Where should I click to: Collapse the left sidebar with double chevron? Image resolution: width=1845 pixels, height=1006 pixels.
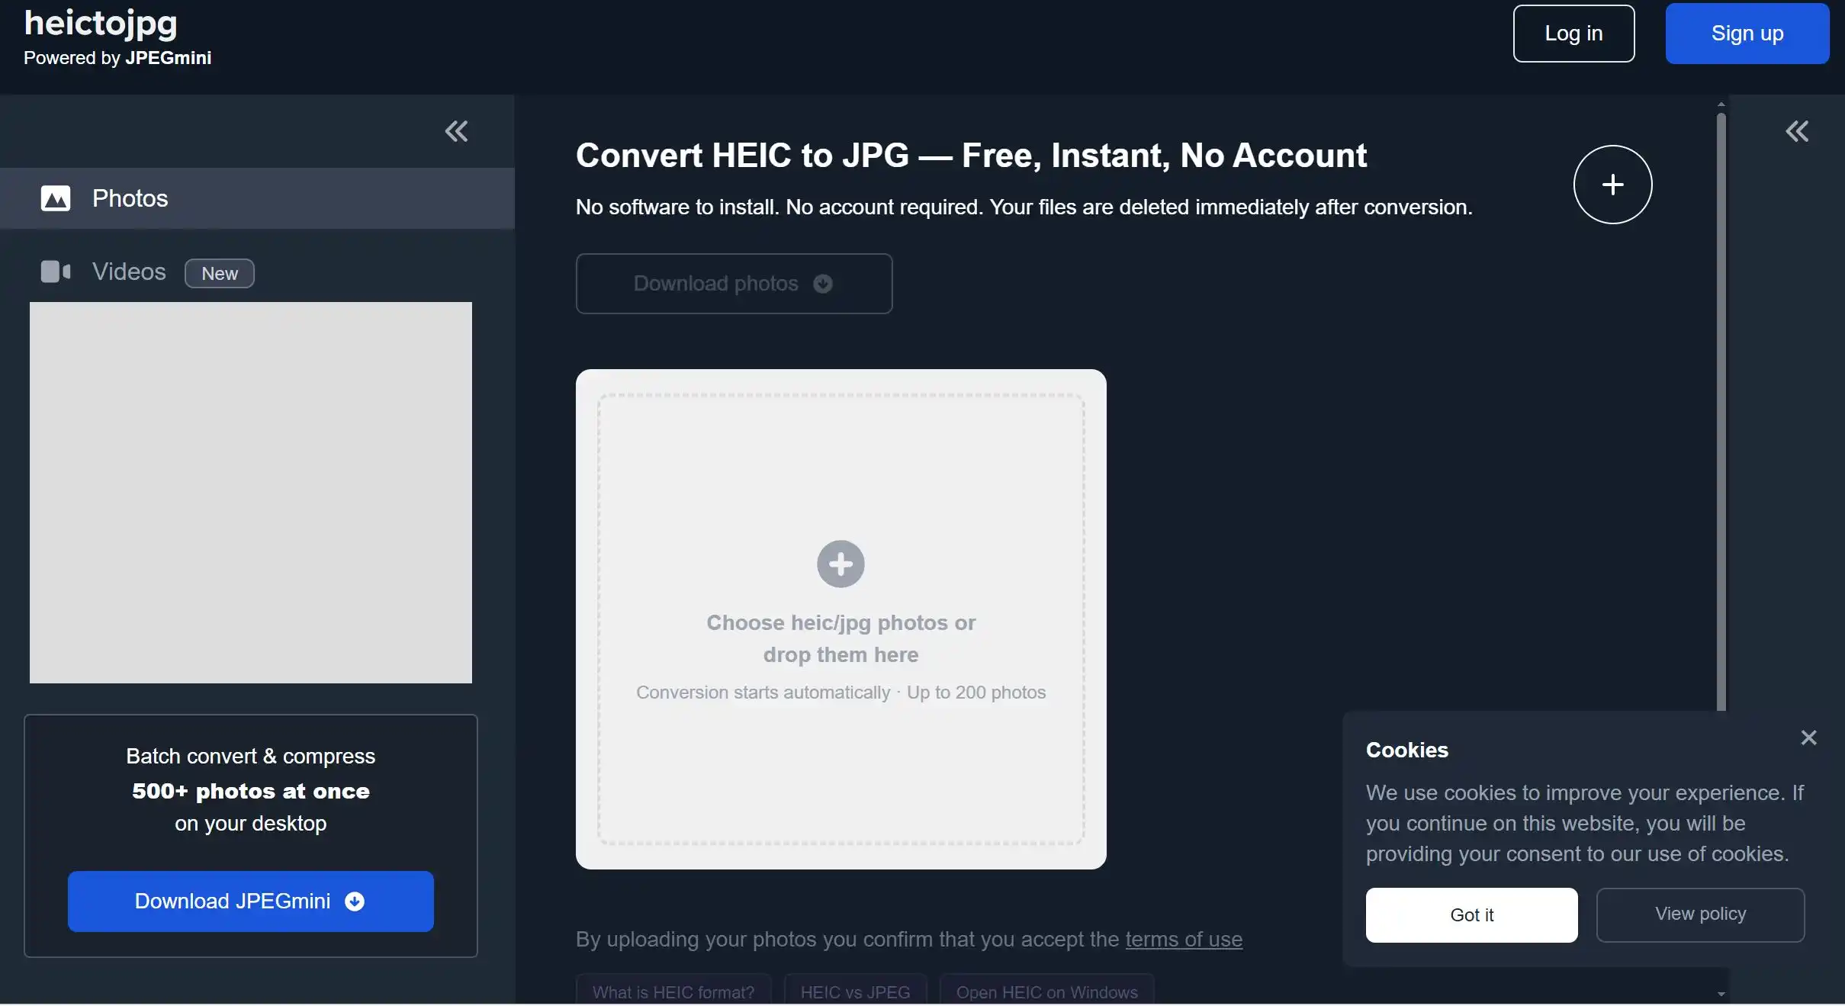click(x=456, y=131)
